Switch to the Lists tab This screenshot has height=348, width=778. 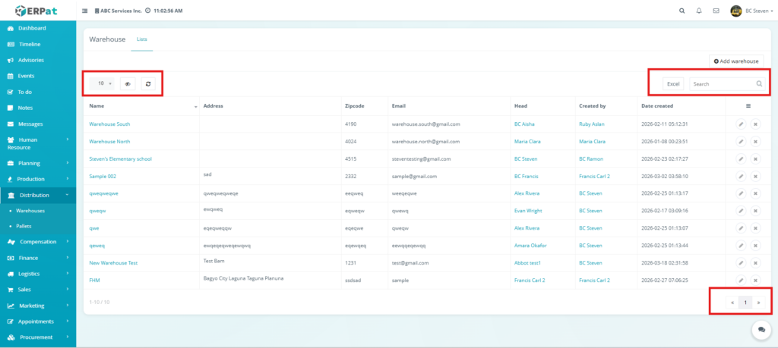(x=142, y=39)
